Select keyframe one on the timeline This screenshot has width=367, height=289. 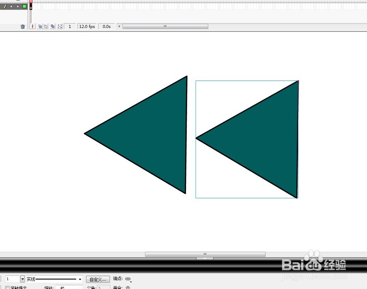[x=31, y=7]
